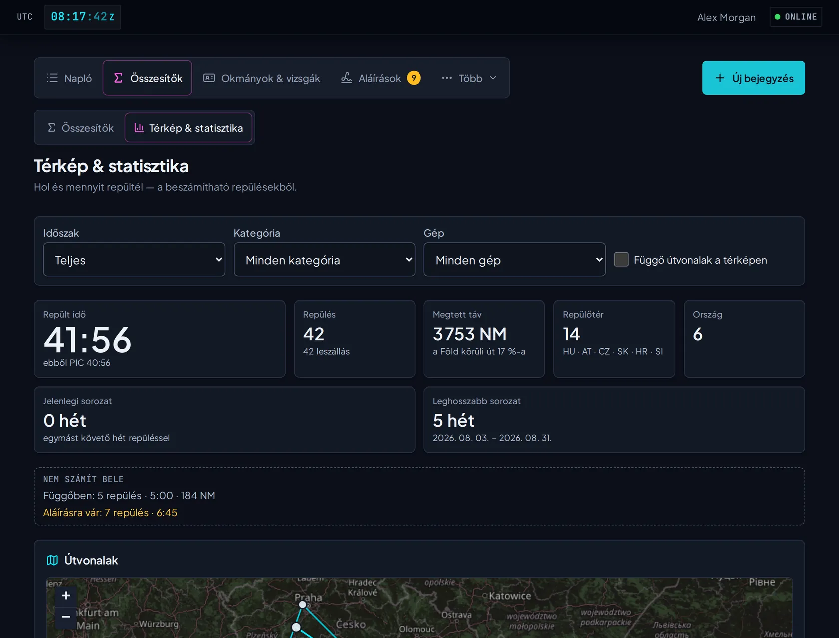
Task: Open the Kategória dropdown
Action: 324,260
